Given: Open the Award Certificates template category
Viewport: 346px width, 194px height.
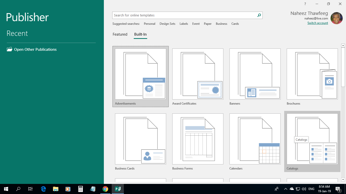Looking at the screenshot, I should (x=198, y=77).
